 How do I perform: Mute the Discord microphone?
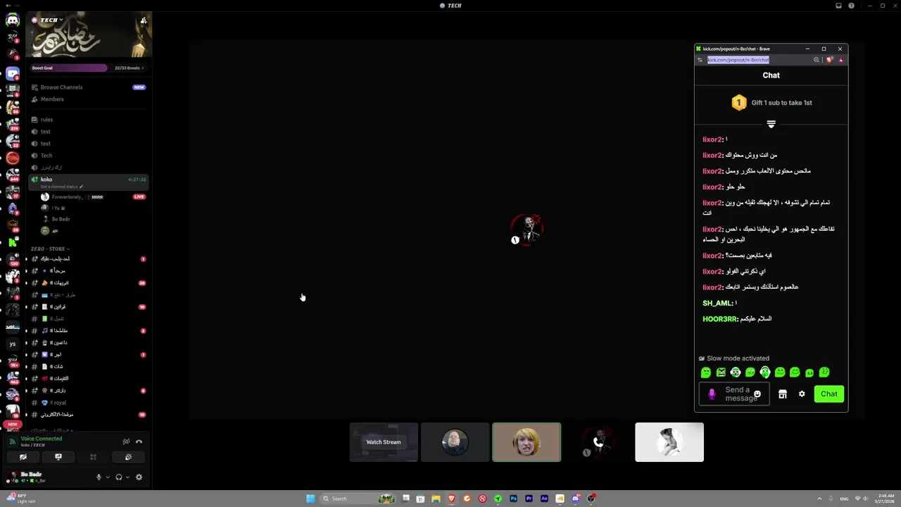(99, 477)
